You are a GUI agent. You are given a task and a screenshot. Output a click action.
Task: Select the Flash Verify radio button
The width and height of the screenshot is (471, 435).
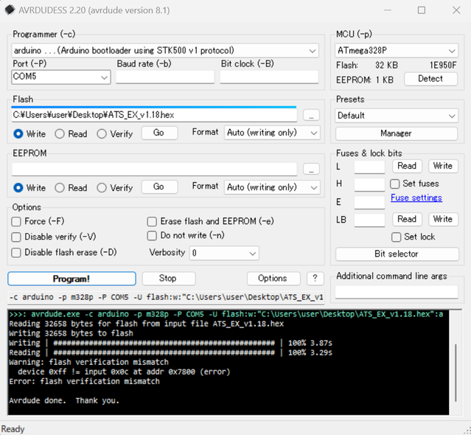[x=115, y=133]
